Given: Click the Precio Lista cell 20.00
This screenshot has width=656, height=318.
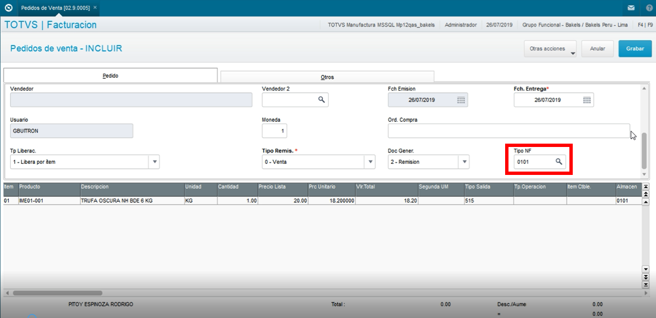Looking at the screenshot, I should click(282, 201).
